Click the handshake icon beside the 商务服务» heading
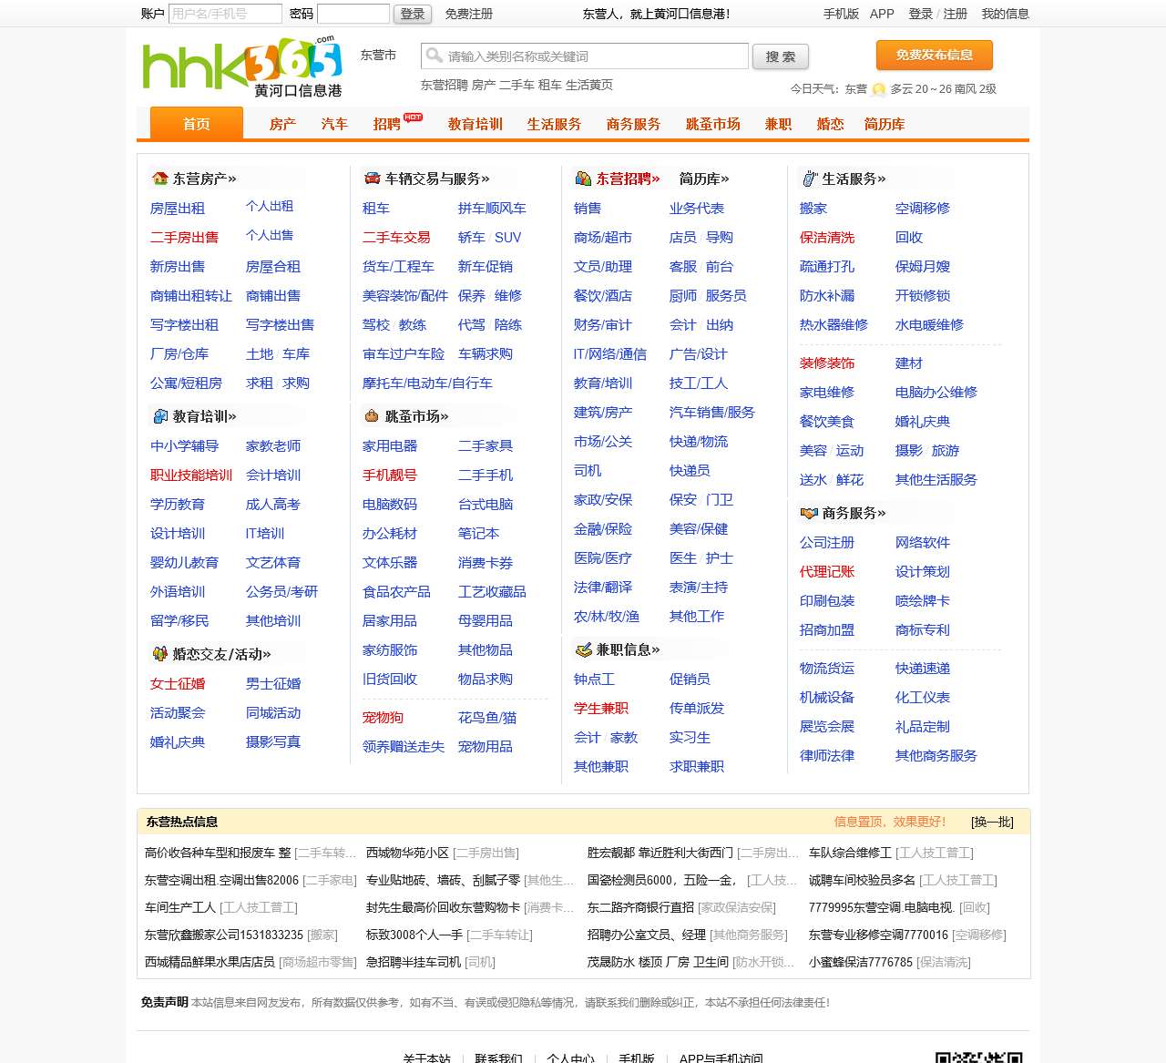Screen dimensions: 1166x1063 pyautogui.click(x=809, y=513)
